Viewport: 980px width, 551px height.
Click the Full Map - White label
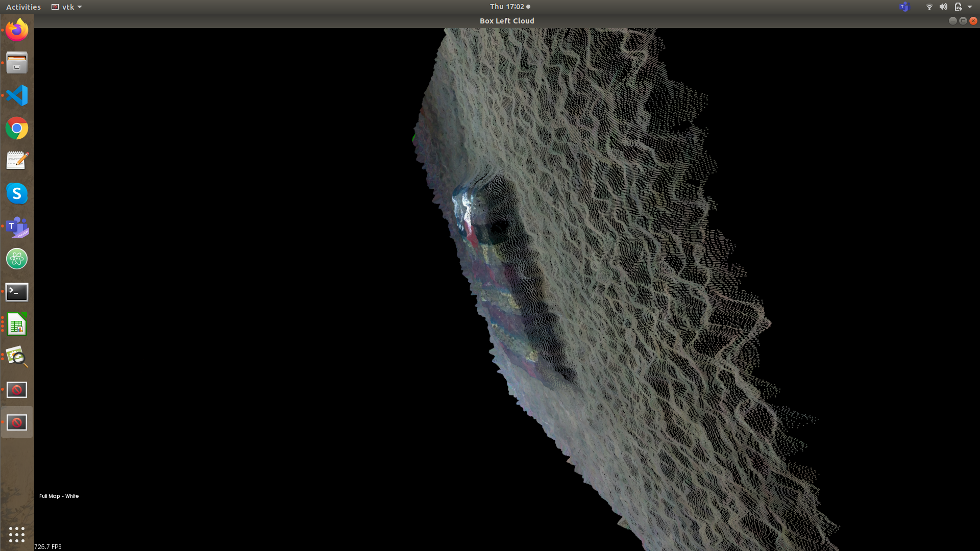pyautogui.click(x=59, y=496)
